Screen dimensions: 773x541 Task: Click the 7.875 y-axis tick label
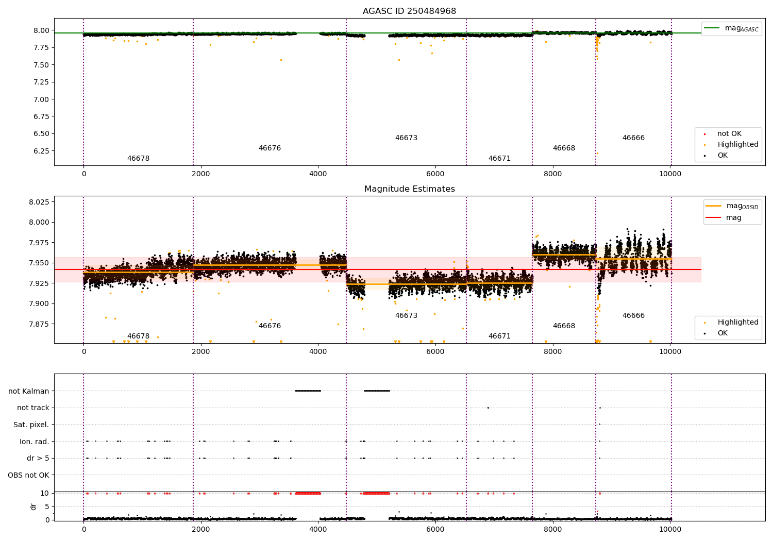39,324
